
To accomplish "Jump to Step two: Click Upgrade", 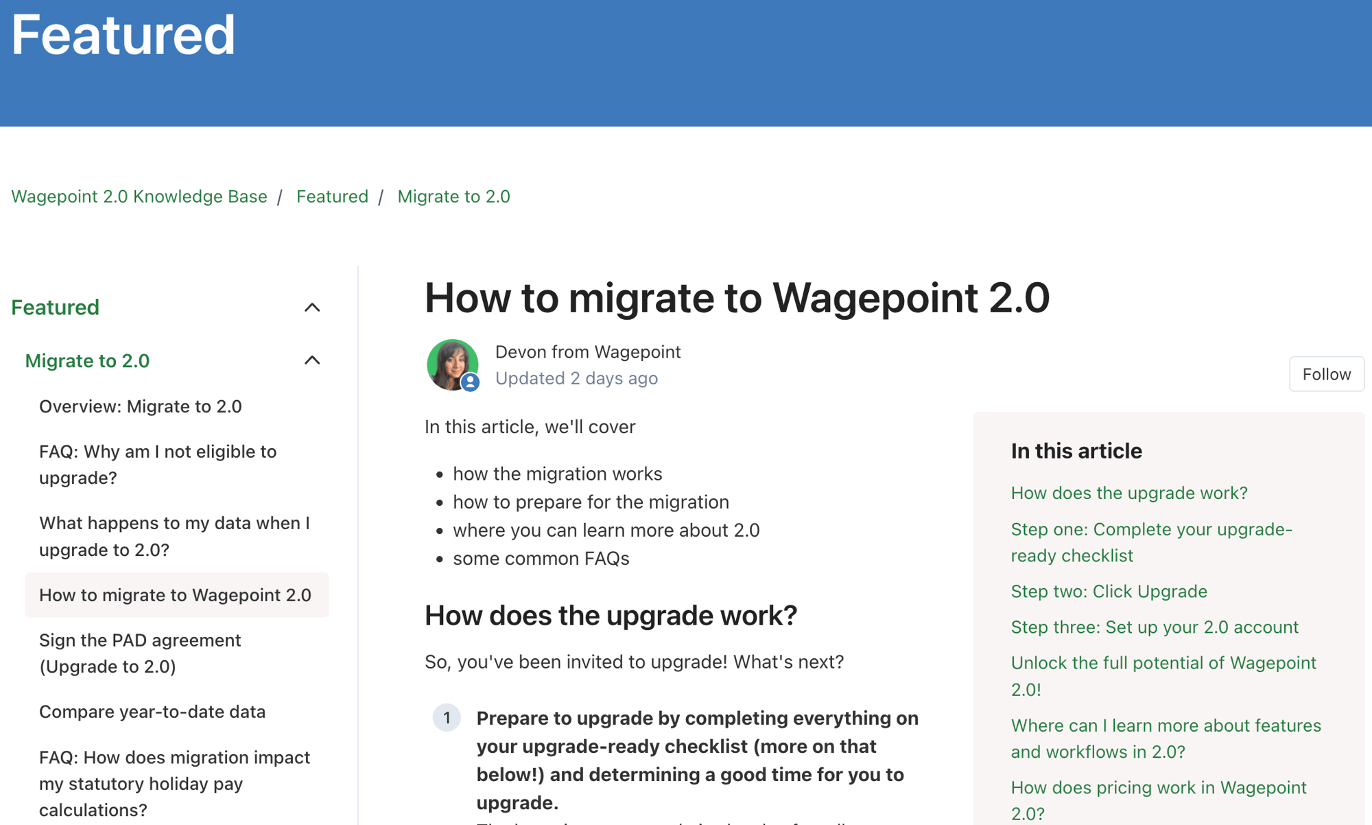I will [1109, 591].
